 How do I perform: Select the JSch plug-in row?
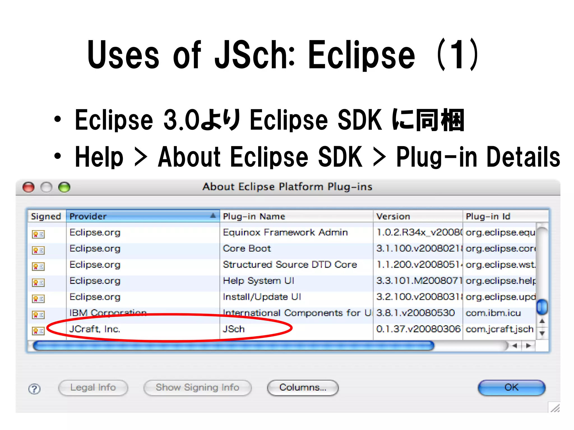point(233,329)
